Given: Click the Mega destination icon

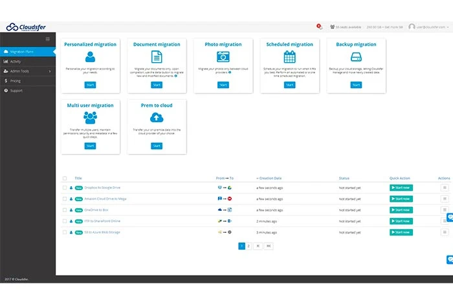Looking at the screenshot, I should tap(229, 199).
